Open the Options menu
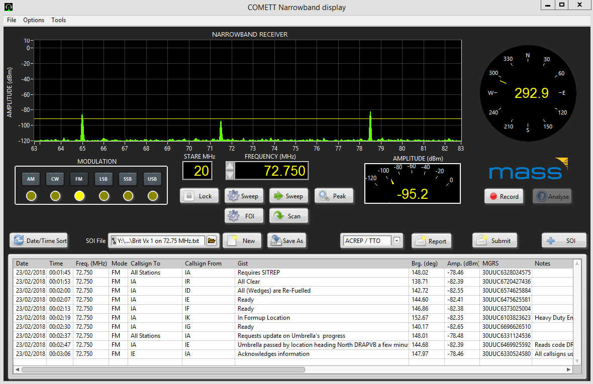The height and width of the screenshot is (384, 593). point(34,20)
